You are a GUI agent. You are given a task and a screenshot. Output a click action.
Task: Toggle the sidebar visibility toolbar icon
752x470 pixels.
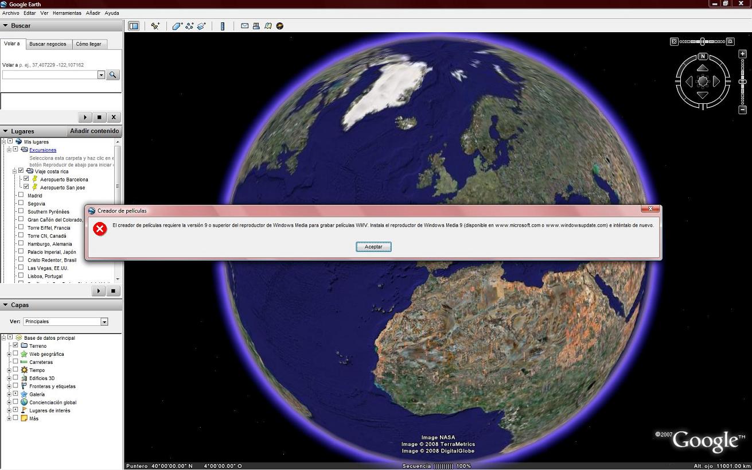134,26
